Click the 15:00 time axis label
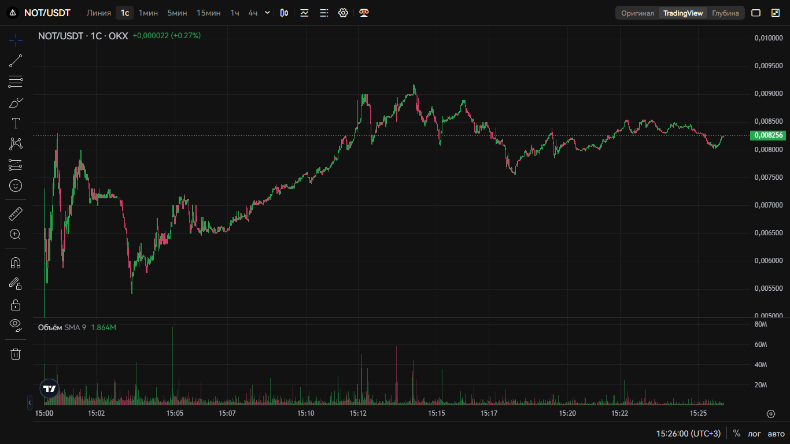This screenshot has width=790, height=444. coord(45,413)
